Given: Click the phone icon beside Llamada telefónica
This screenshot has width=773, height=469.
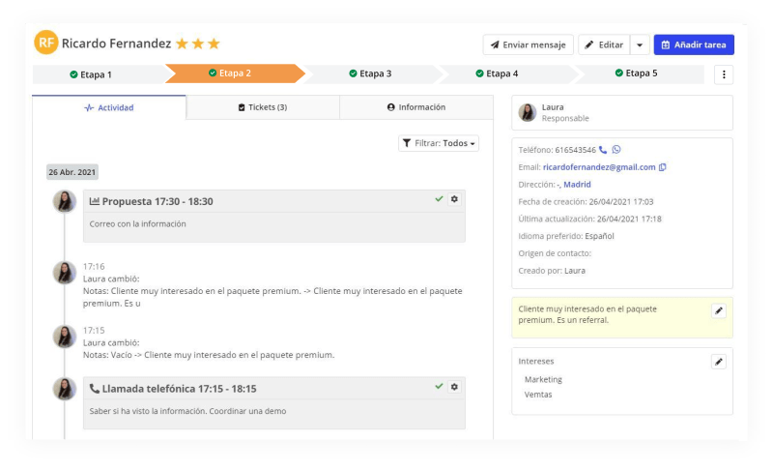Looking at the screenshot, I should tap(94, 389).
